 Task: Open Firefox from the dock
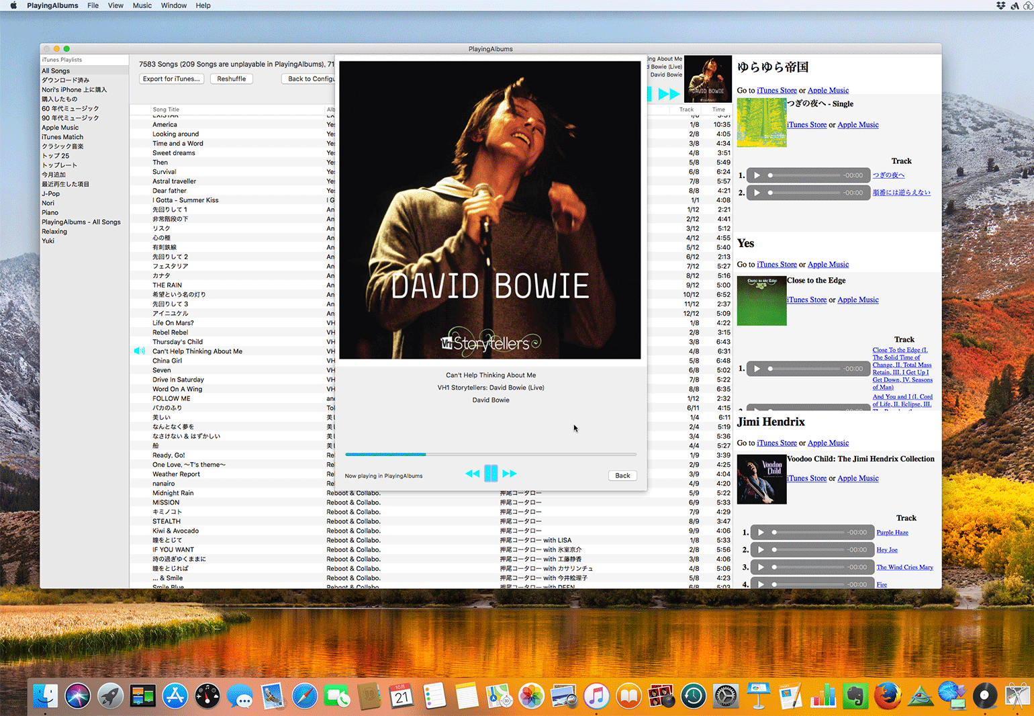888,696
